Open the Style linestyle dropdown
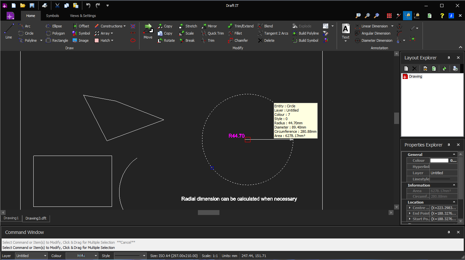The image size is (465, 260). point(144,256)
